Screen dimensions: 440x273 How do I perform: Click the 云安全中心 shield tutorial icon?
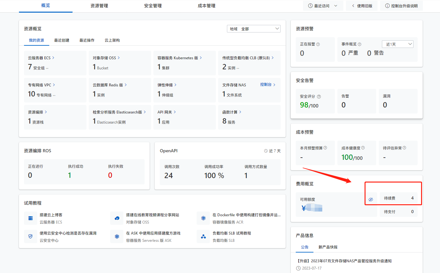click(x=31, y=236)
